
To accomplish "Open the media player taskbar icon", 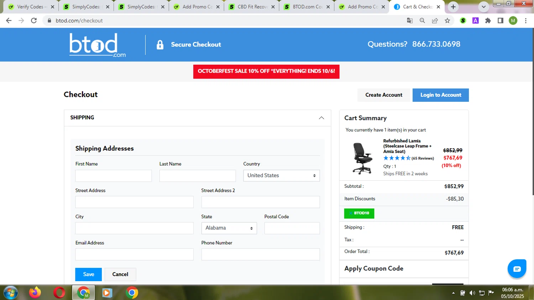I will (x=107, y=293).
